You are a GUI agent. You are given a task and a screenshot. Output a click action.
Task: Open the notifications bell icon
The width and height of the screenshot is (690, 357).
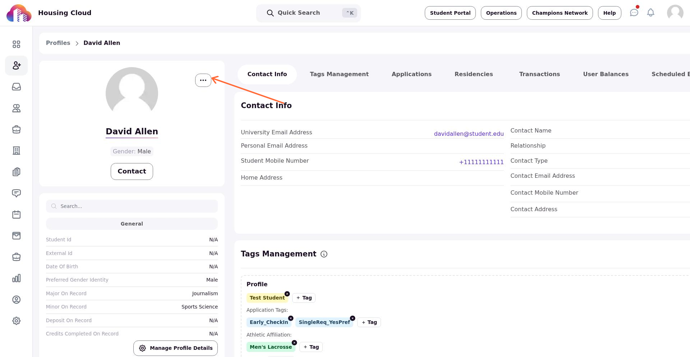pos(651,13)
